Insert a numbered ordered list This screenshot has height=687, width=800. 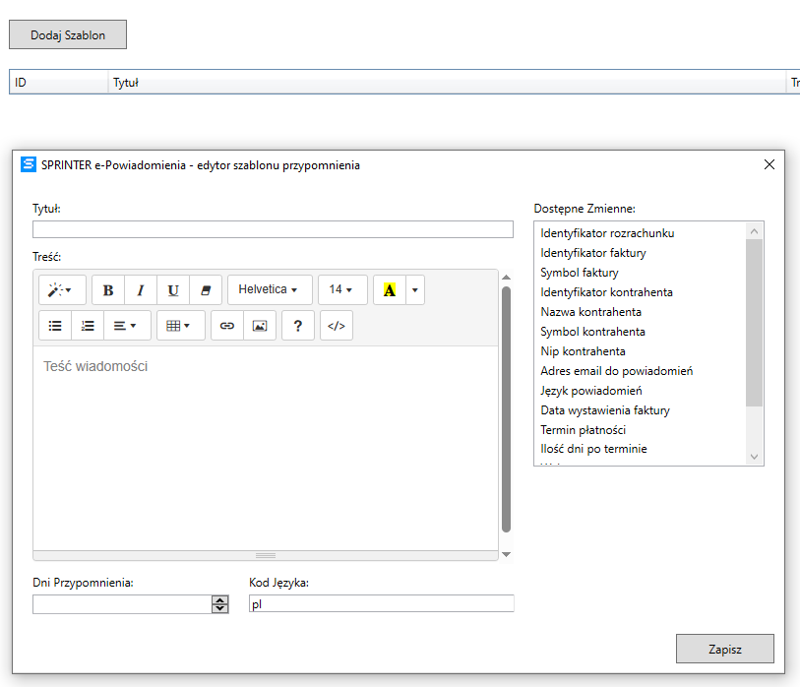[x=88, y=326]
